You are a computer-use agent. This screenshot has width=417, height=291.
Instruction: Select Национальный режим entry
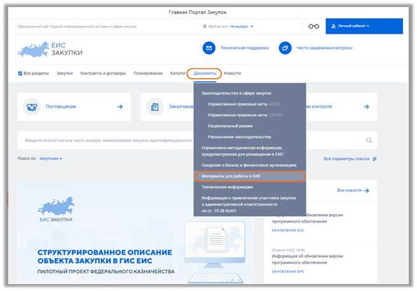click(x=230, y=126)
